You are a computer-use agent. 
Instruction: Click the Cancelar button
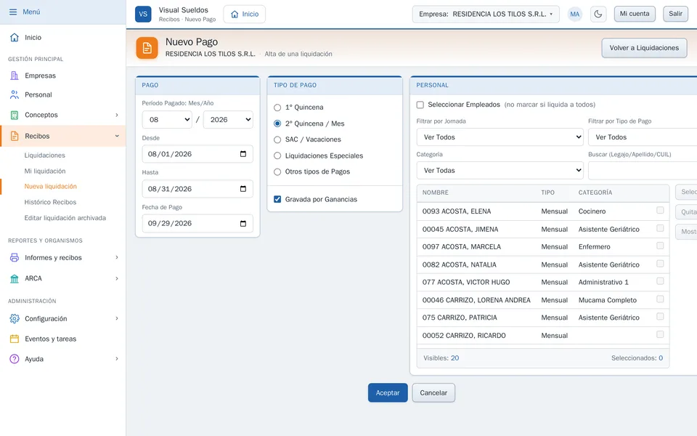click(433, 393)
